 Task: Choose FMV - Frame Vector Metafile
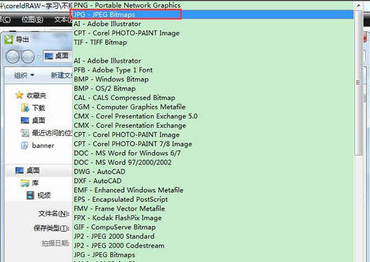tap(213, 208)
